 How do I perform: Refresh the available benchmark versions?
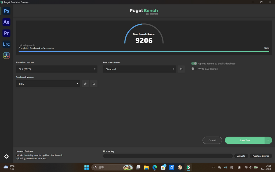coord(94,84)
